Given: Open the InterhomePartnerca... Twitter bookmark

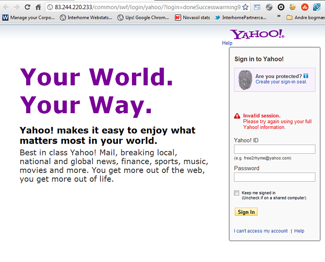Looking at the screenshot, I should tap(241, 17).
